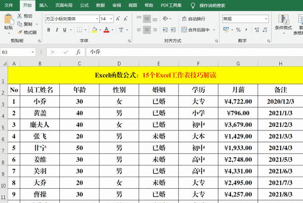303x203 pixels.
Task: Expand the number format dropdown (常规)
Action: pyautogui.click(x=266, y=19)
